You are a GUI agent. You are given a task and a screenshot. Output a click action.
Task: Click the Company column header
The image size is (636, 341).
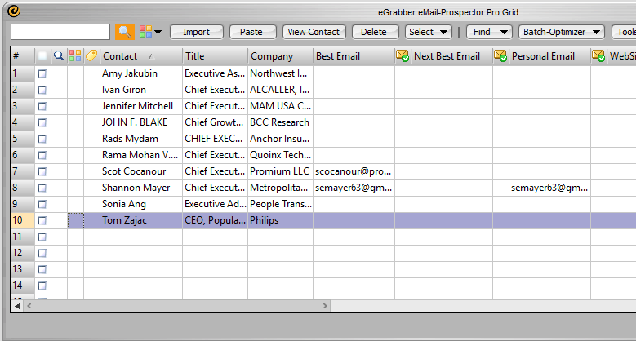(x=280, y=56)
